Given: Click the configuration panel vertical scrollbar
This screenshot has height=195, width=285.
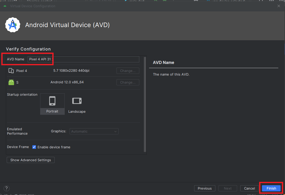Looking at the screenshot, I should (x=145, y=104).
